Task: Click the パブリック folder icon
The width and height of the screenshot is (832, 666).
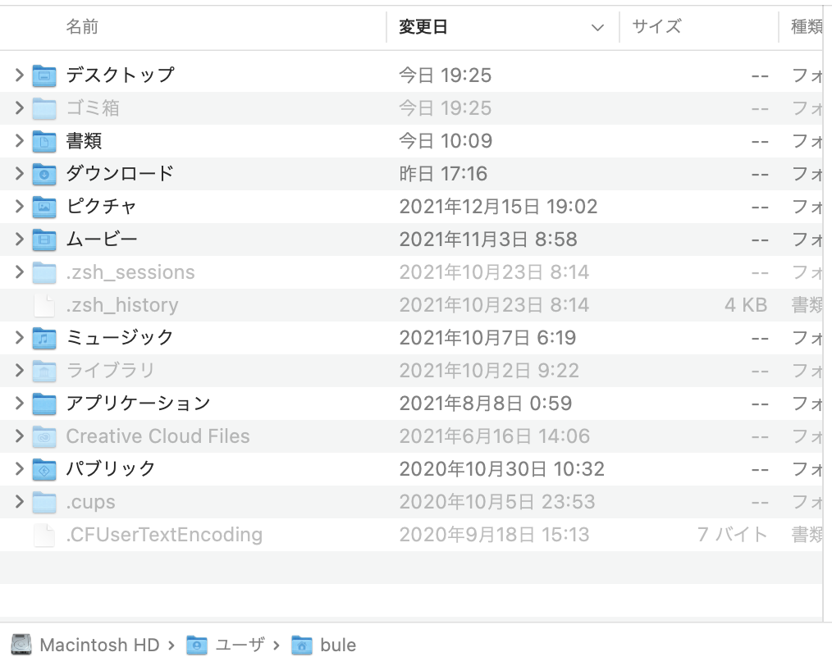Action: click(44, 469)
